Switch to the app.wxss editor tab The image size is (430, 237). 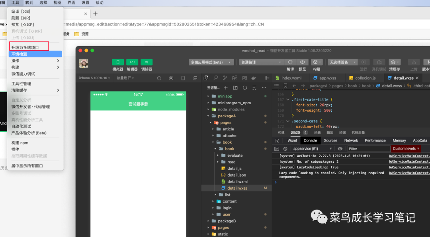(x=327, y=78)
